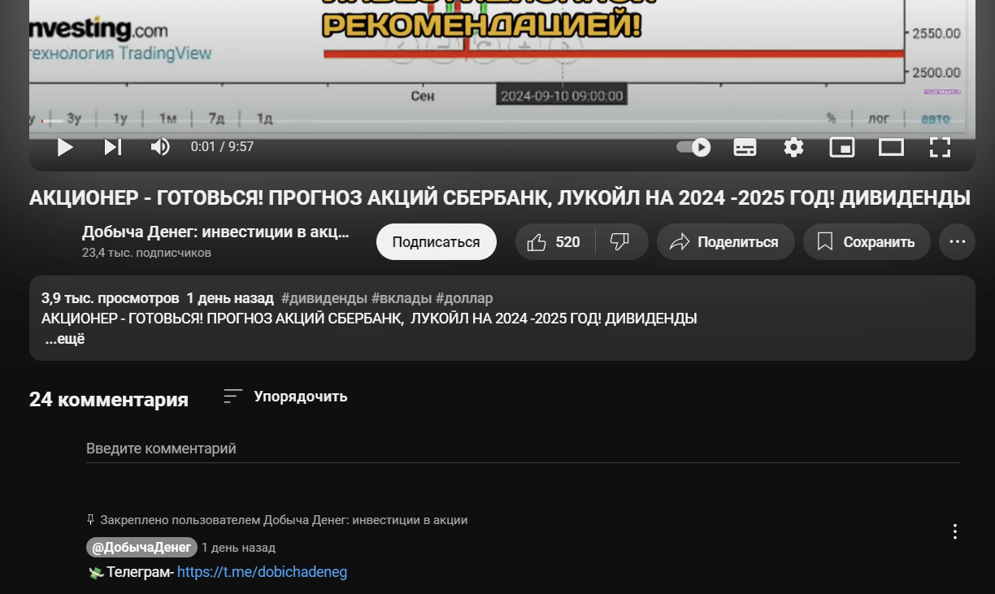Expand description with ...ещё
This screenshot has width=995, height=594.
click(x=65, y=339)
